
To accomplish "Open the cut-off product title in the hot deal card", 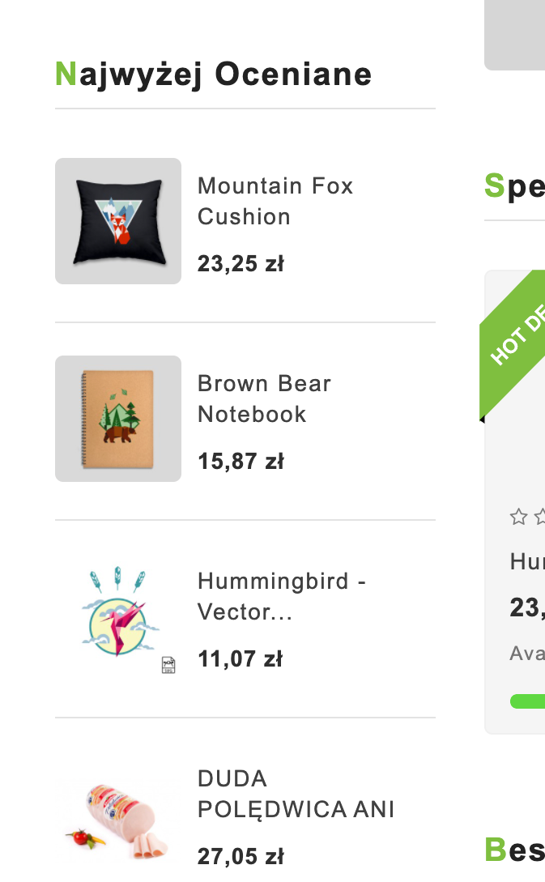I will (527, 561).
